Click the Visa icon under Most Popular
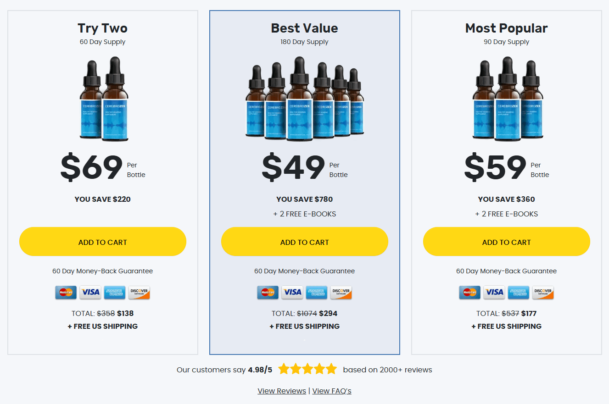 coord(494,293)
